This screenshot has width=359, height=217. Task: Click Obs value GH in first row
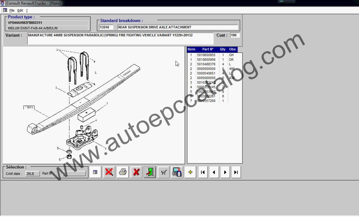pyautogui.click(x=231, y=55)
